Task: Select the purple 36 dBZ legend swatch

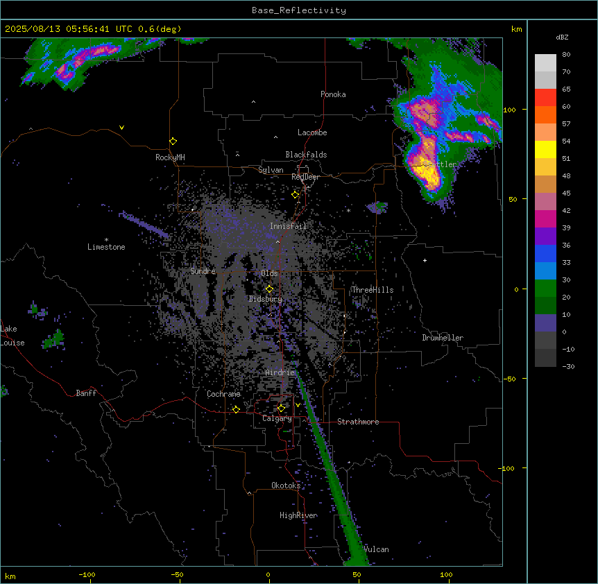Action: (x=545, y=237)
